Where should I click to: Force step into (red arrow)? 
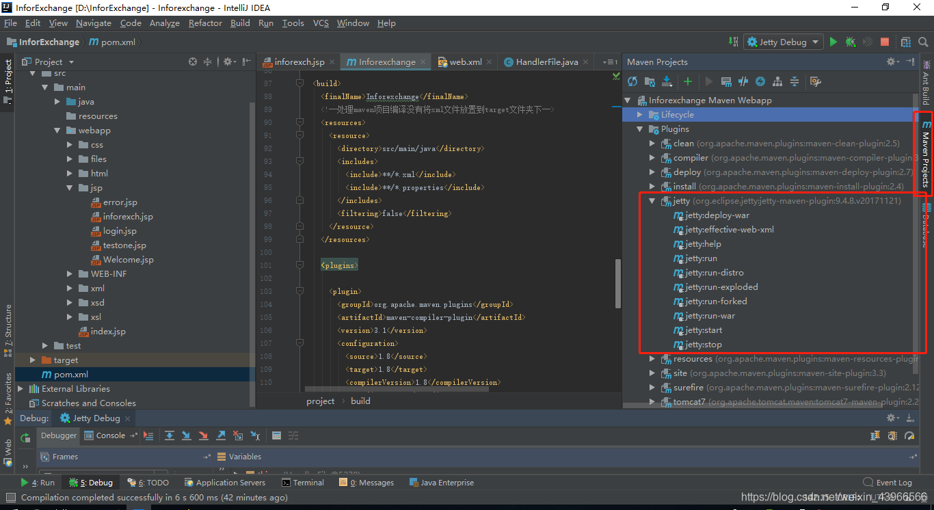tap(203, 435)
